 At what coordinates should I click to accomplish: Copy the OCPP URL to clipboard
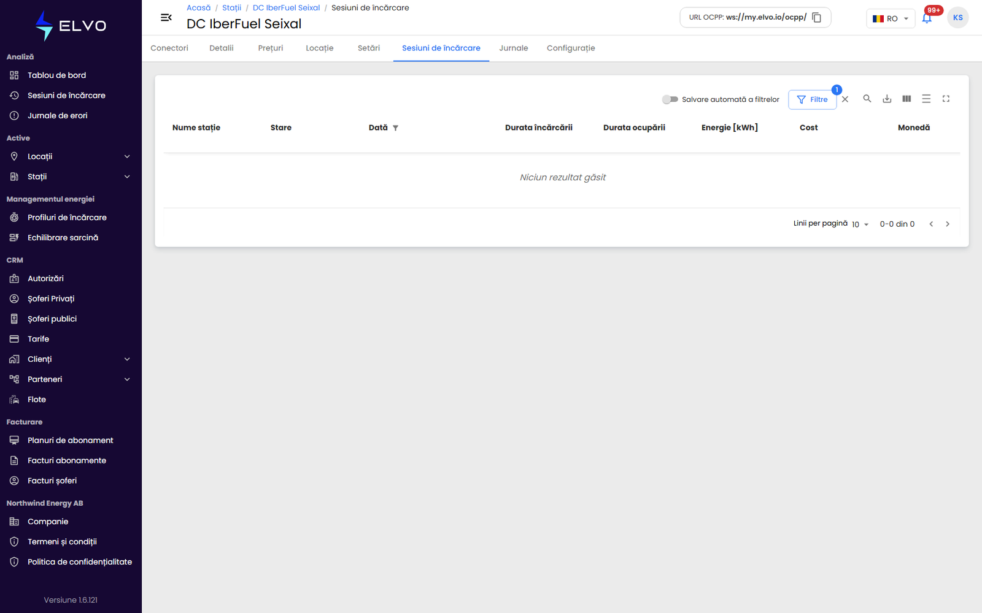point(816,17)
